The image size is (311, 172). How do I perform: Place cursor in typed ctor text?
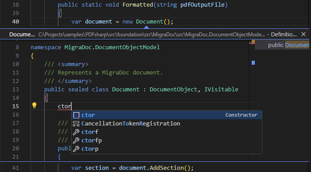[x=64, y=106]
